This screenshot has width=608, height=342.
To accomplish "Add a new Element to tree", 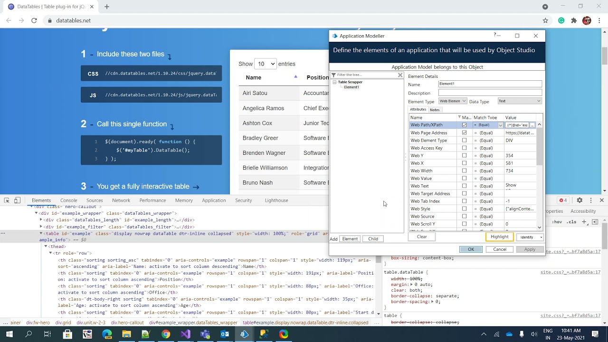I will pyautogui.click(x=350, y=239).
